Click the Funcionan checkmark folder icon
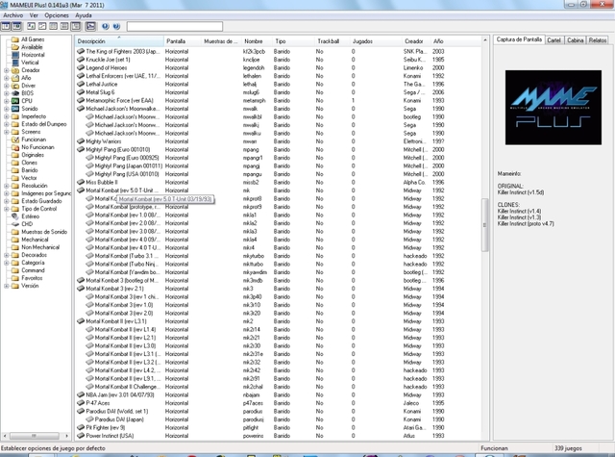This screenshot has height=457, width=615. pos(15,140)
